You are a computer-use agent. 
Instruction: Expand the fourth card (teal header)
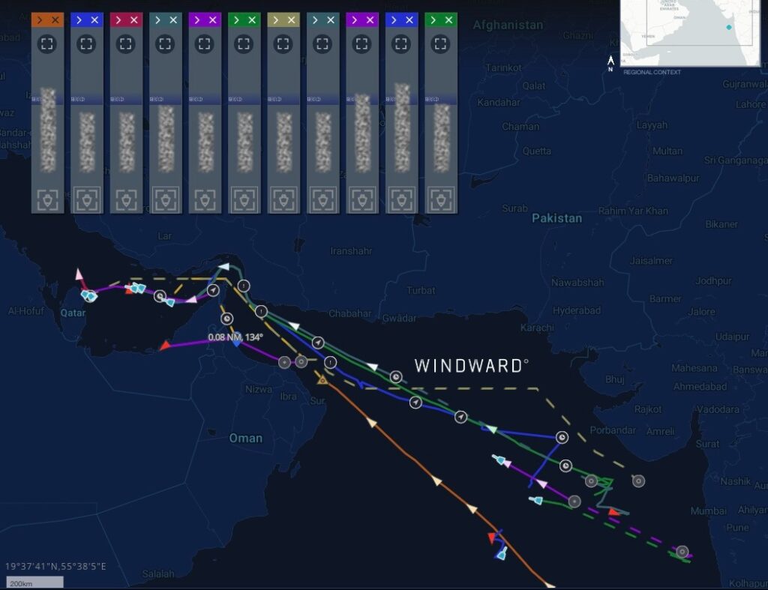click(157, 20)
